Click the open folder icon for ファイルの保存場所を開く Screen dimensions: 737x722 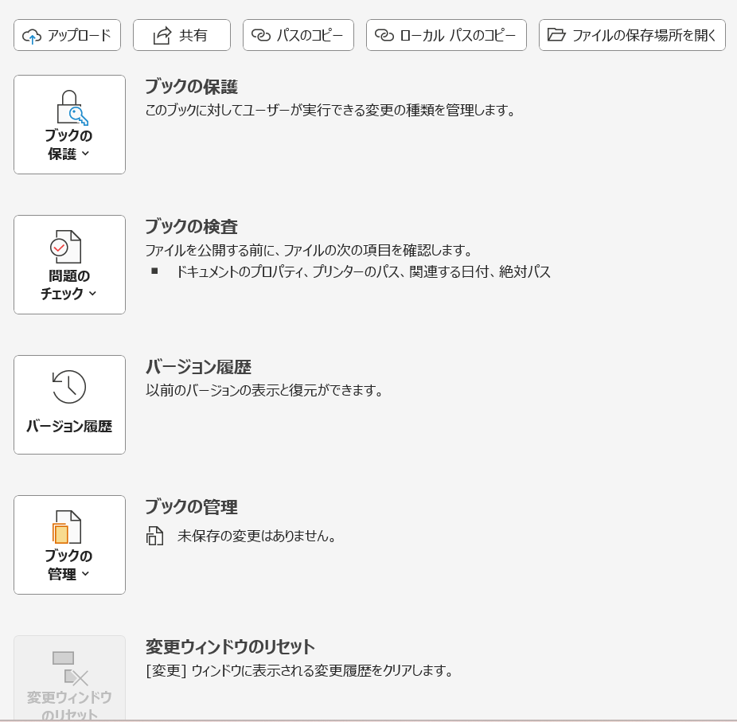pos(556,35)
